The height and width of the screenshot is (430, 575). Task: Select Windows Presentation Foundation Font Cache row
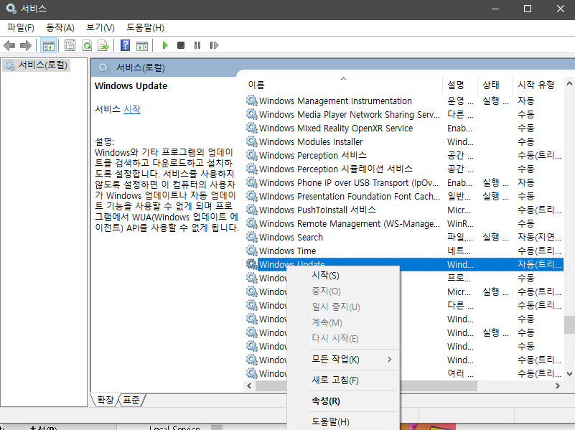tap(403, 196)
